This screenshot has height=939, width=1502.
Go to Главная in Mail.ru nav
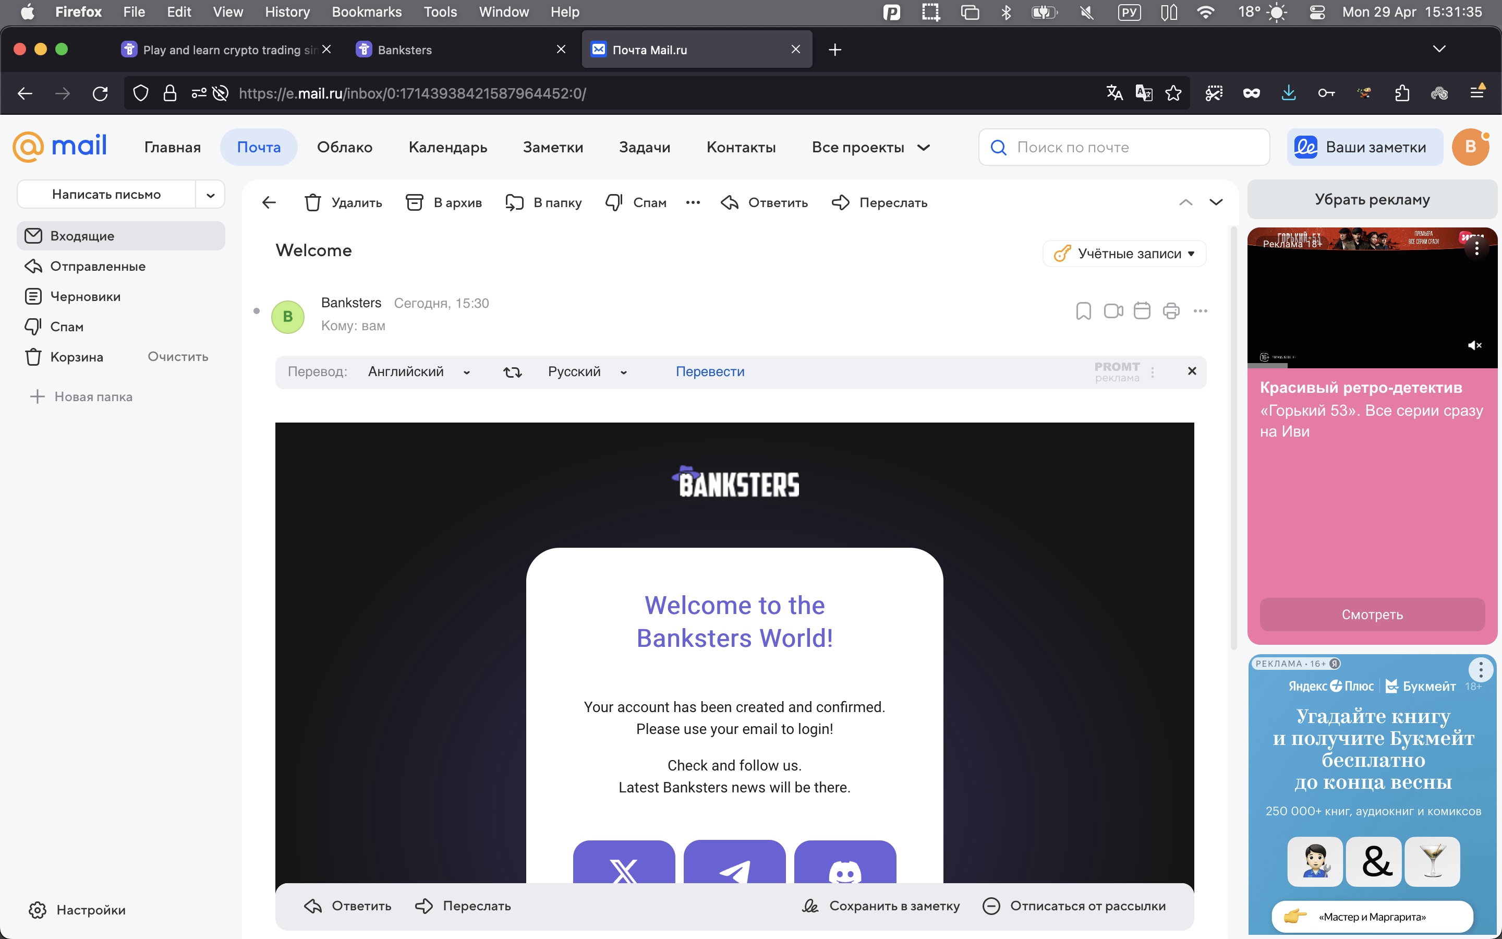point(173,147)
